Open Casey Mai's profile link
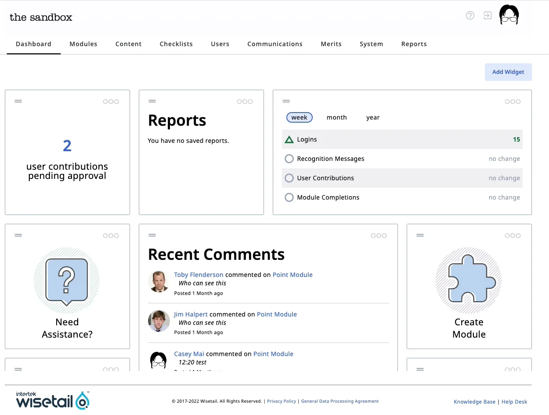The image size is (549, 415). (189, 354)
